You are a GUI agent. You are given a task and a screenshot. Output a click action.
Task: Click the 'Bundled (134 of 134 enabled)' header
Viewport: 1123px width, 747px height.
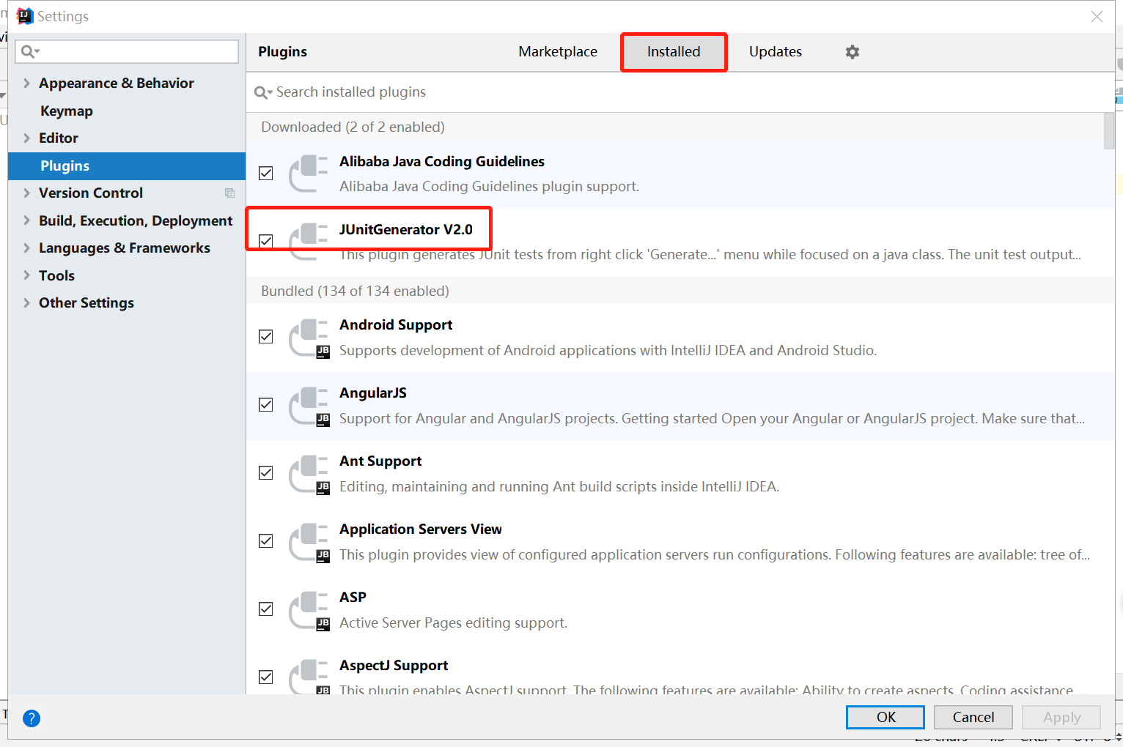(x=356, y=291)
